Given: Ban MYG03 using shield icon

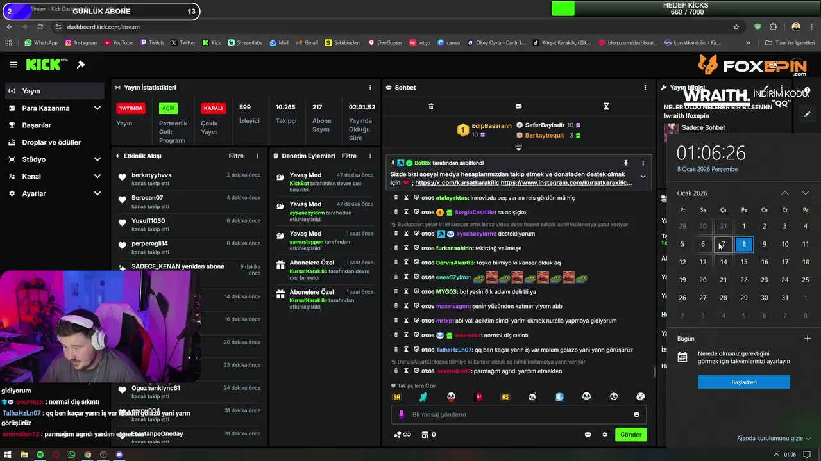Looking at the screenshot, I should click(x=416, y=291).
